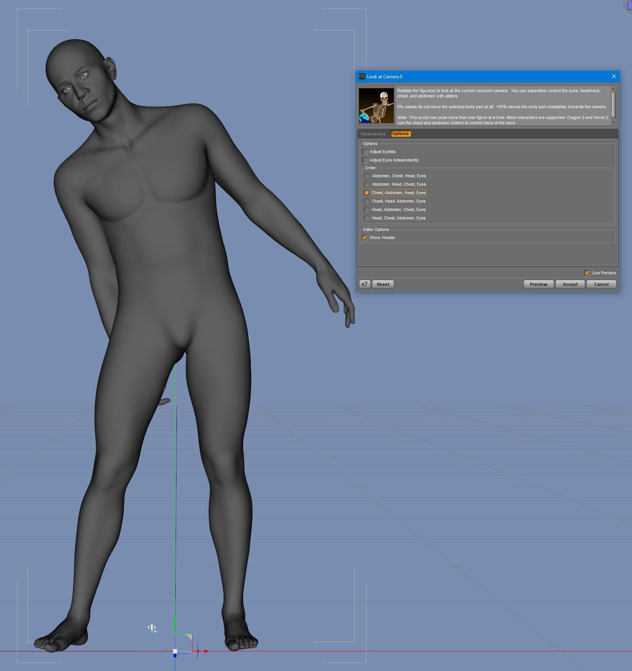Click the Accept button
The width and height of the screenshot is (632, 671).
coord(570,284)
